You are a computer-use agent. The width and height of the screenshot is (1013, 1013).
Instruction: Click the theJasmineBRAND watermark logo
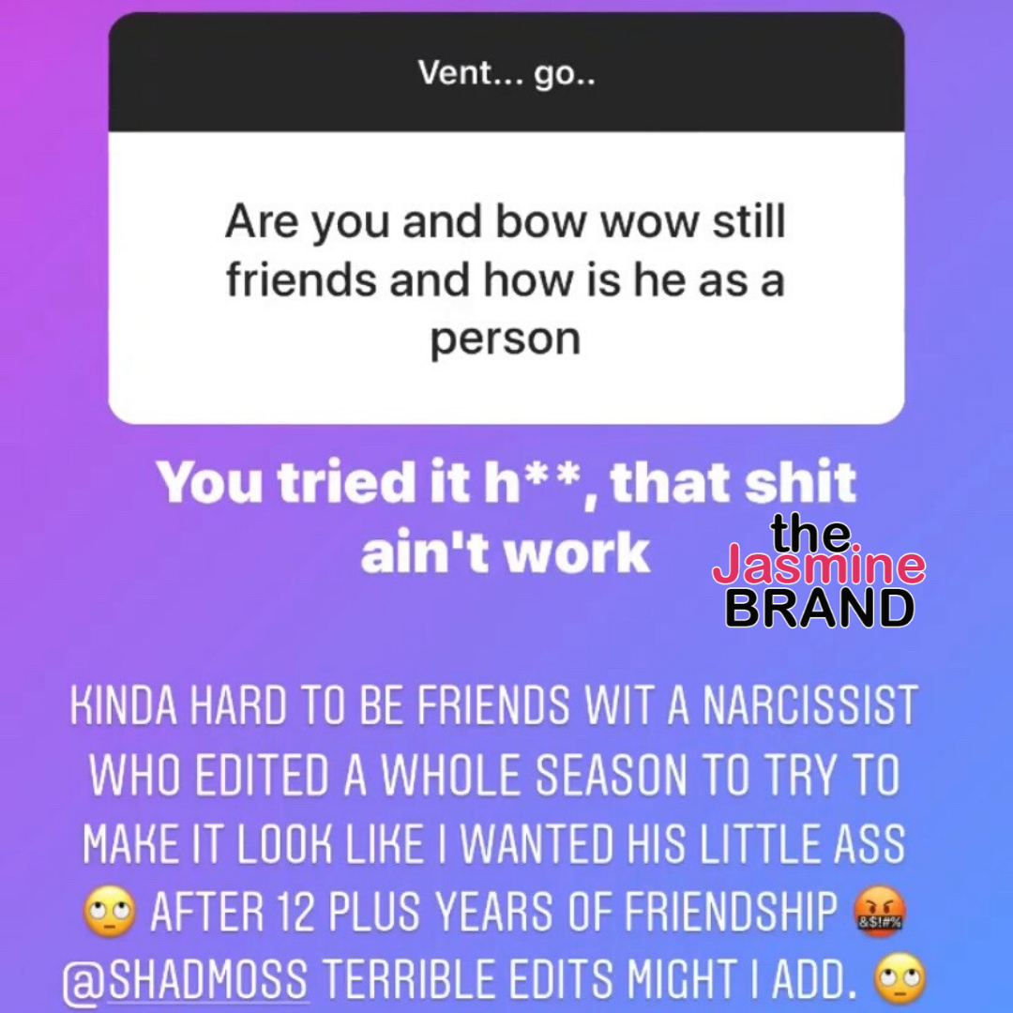point(819,571)
